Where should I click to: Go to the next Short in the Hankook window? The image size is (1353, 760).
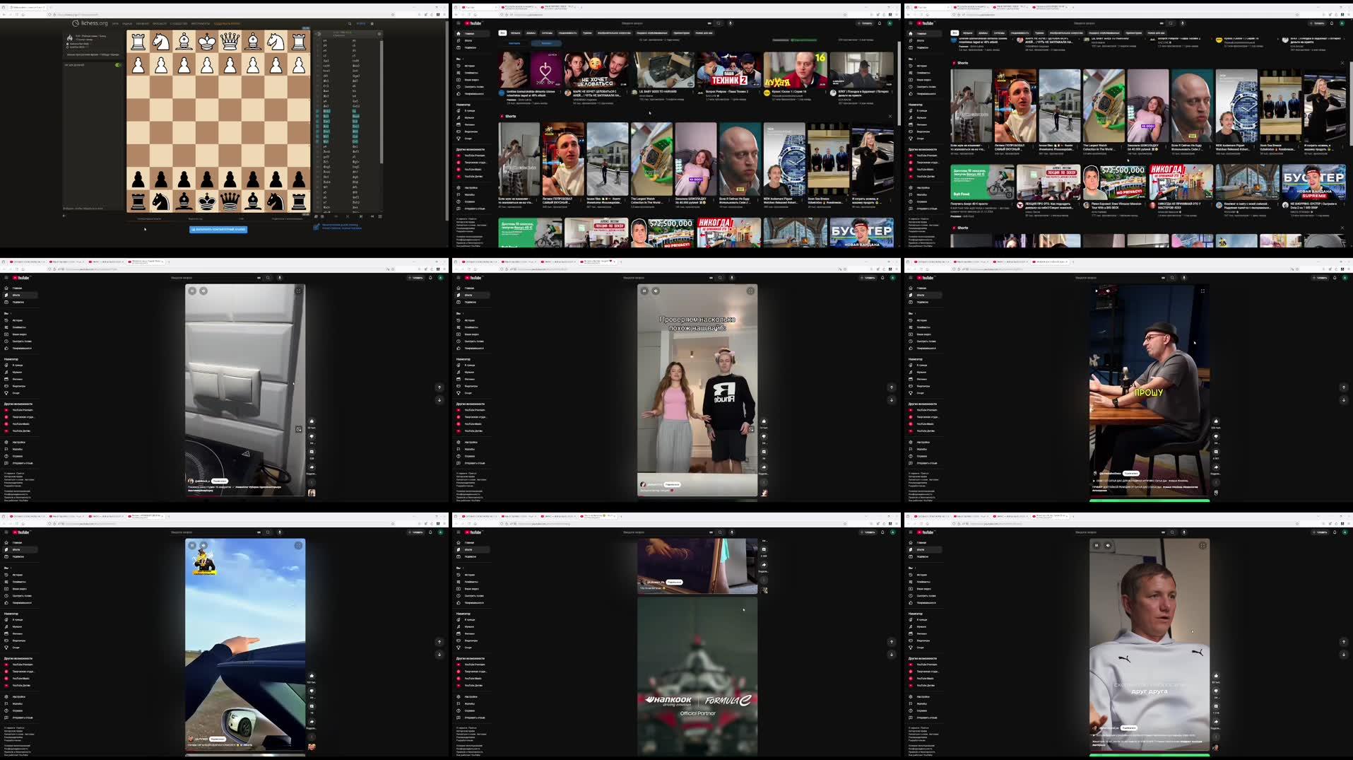tap(892, 654)
